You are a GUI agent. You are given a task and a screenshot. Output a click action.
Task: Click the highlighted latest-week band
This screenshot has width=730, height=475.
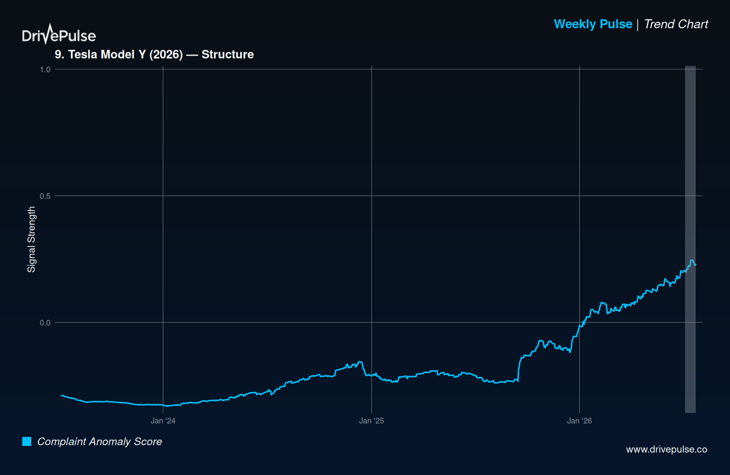(x=690, y=239)
